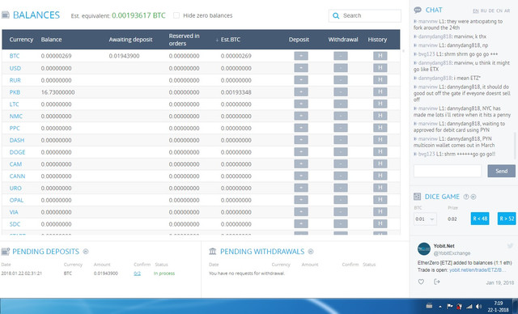518x314 pixels.
Task: Click the Pending Deposits refresh icon
Action: coord(86,252)
